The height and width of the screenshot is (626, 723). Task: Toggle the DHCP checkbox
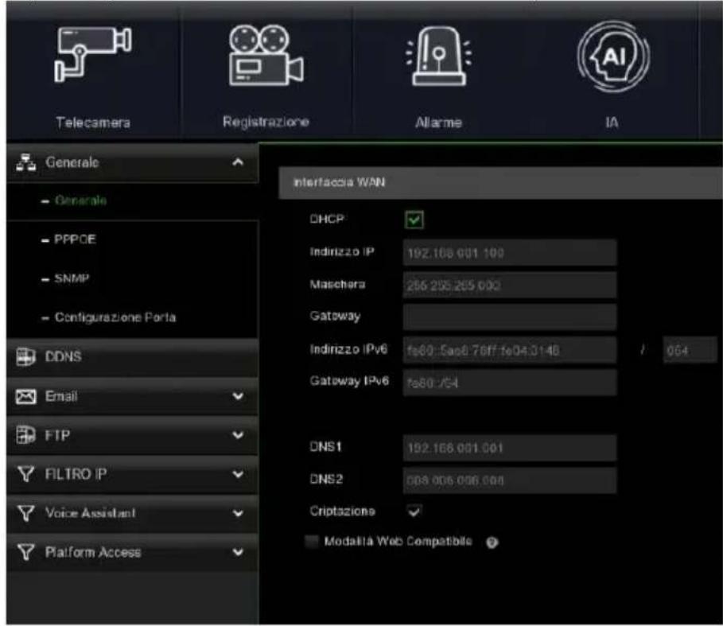click(414, 220)
